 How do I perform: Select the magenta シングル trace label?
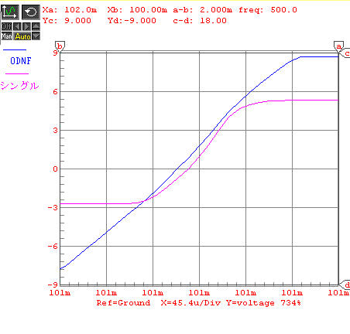click(19, 85)
